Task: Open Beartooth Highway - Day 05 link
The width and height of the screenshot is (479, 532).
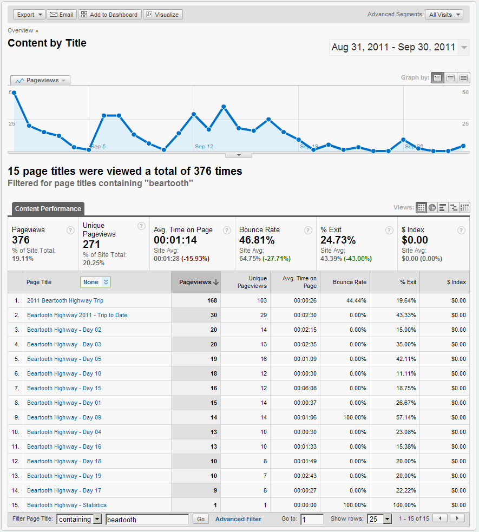Action: click(64, 359)
